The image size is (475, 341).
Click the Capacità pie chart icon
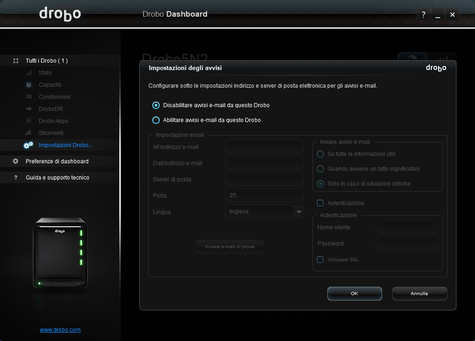click(29, 85)
